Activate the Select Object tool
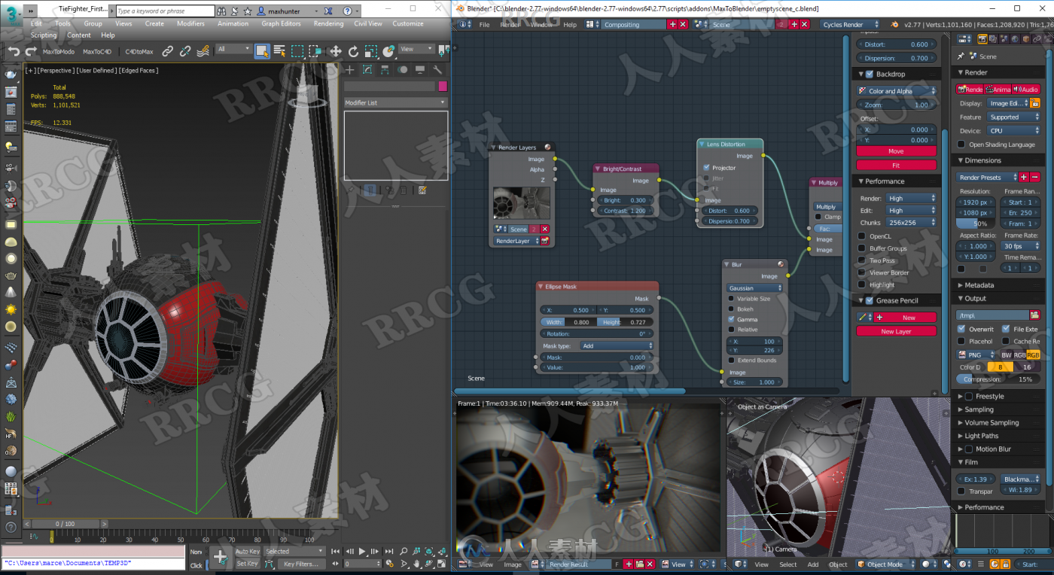 [262, 51]
